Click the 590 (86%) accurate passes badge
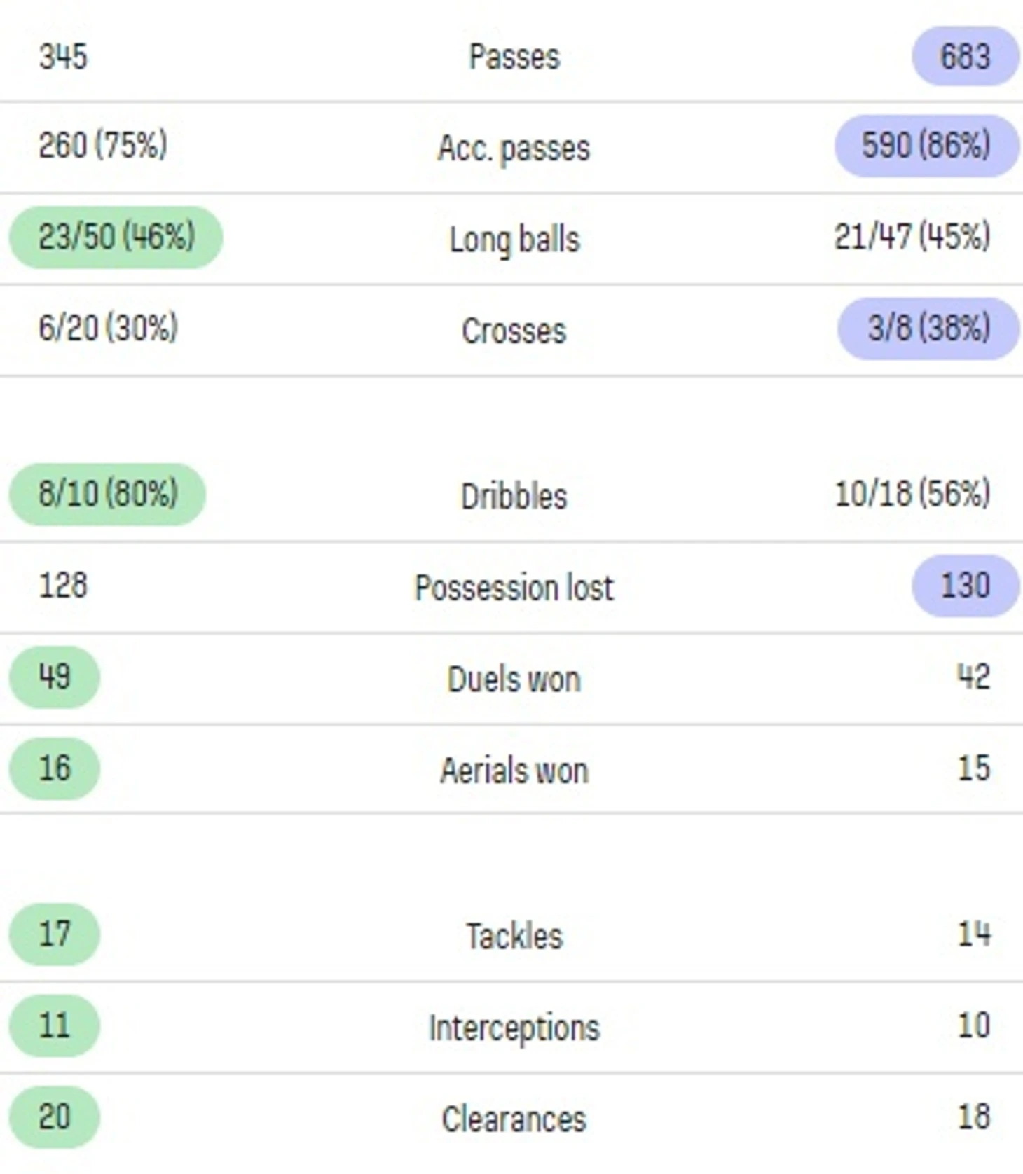The width and height of the screenshot is (1023, 1174). 926,146
